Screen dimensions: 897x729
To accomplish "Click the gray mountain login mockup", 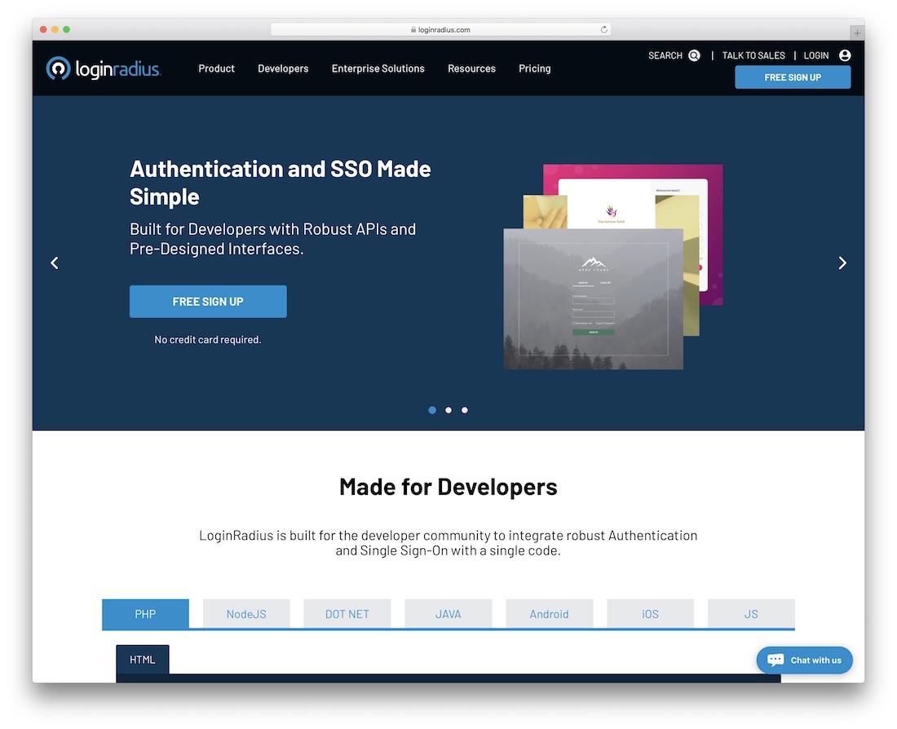I will click(593, 298).
